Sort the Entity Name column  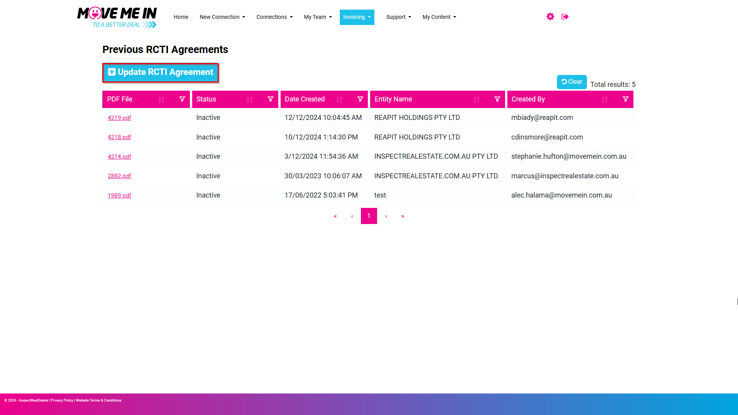[477, 100]
